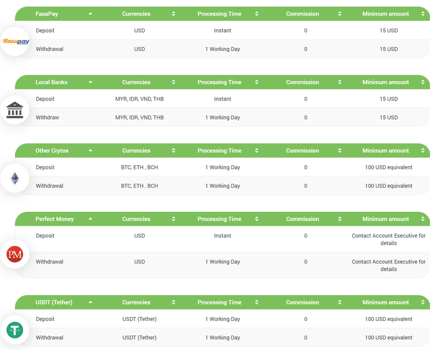Select Local Banks Deposit row label
This screenshot has width=430, height=350.
[45, 99]
